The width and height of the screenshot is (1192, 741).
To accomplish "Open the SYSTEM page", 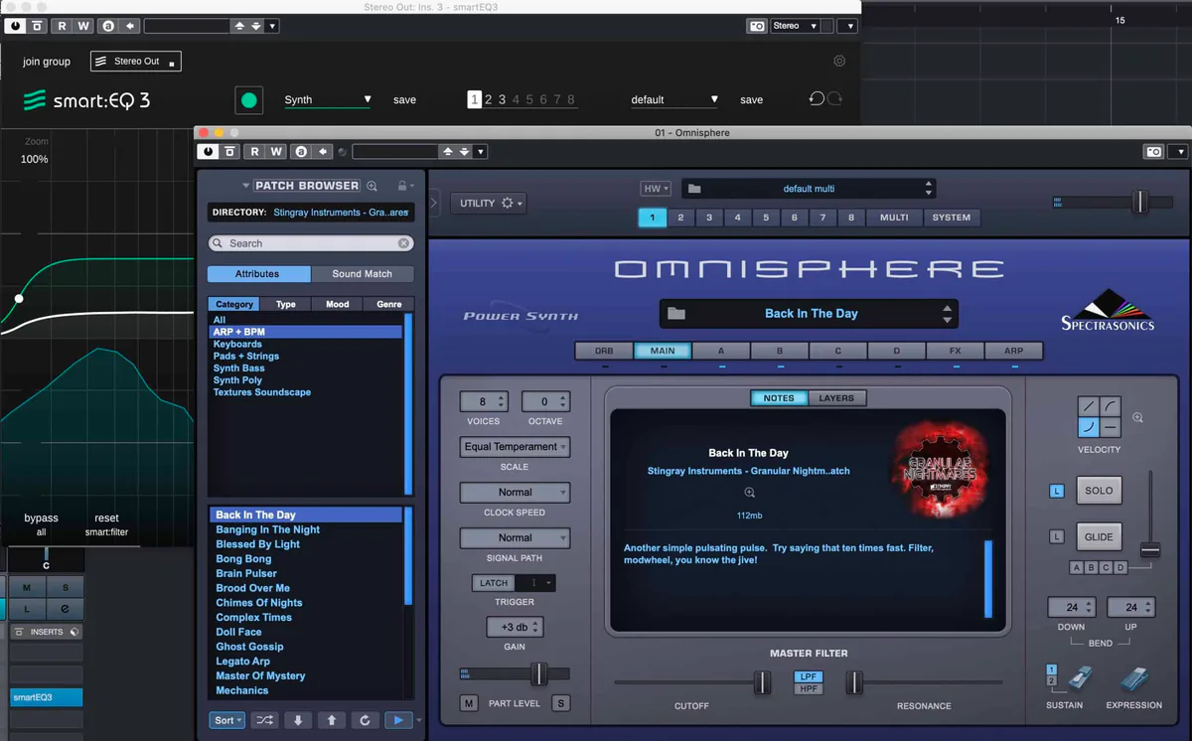I will coord(952,218).
